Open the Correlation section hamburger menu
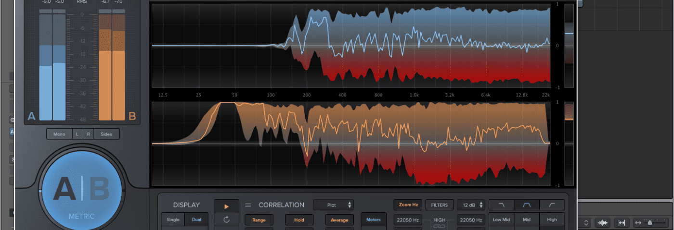The width and height of the screenshot is (674, 230). (248, 205)
